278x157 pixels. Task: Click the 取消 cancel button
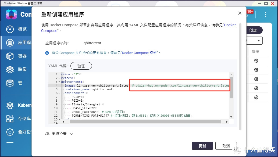click(226, 146)
